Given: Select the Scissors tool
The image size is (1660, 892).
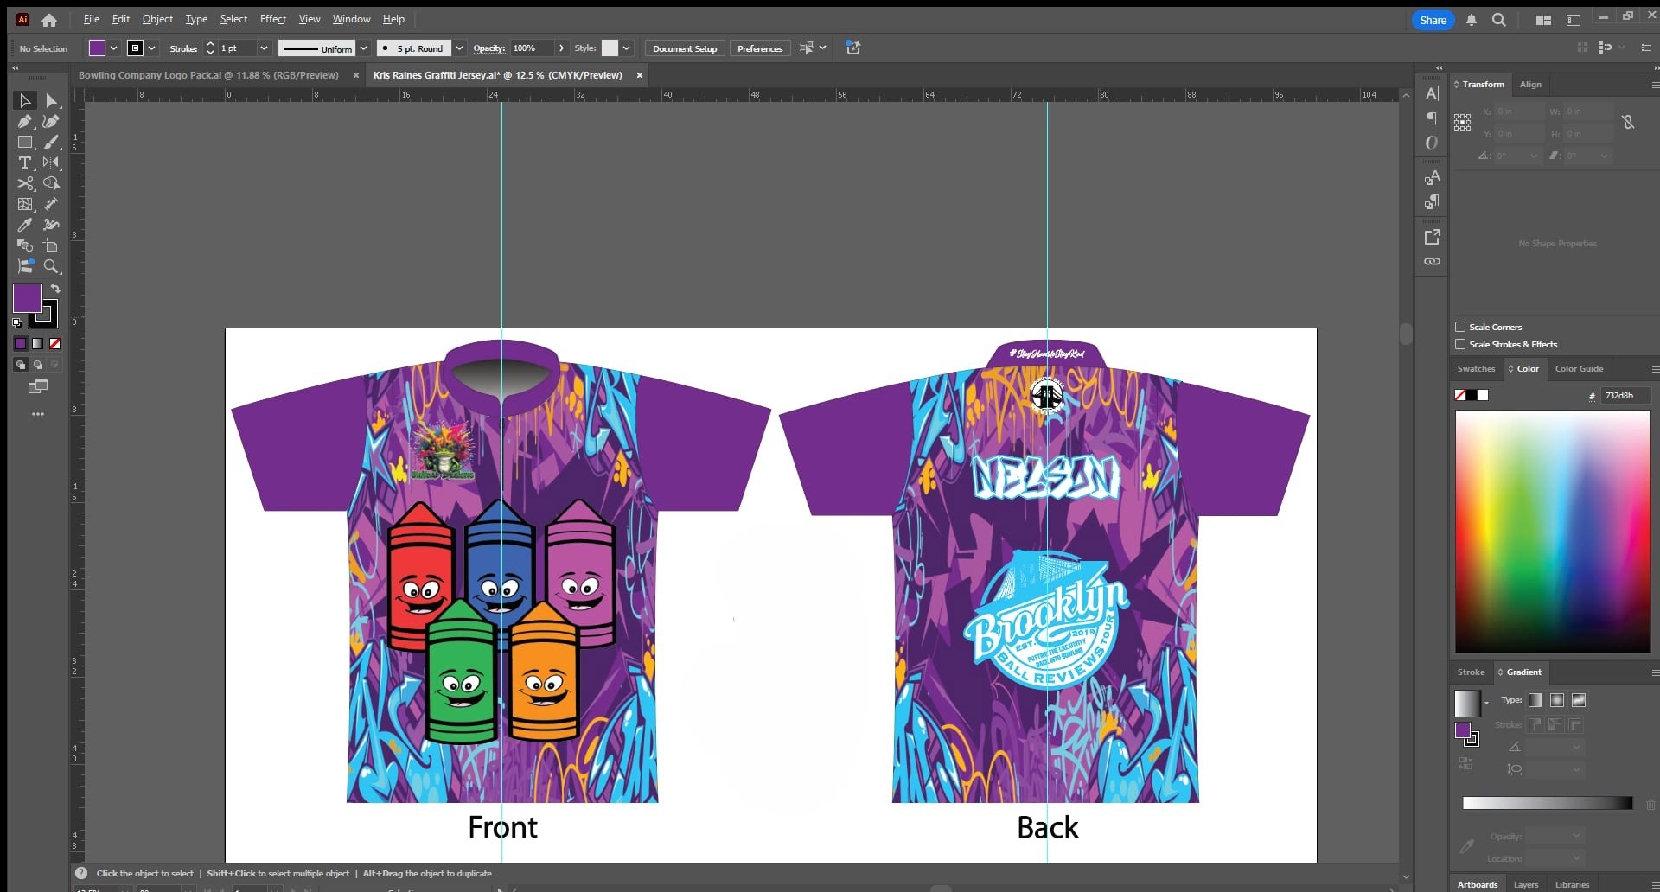Looking at the screenshot, I should click(25, 183).
